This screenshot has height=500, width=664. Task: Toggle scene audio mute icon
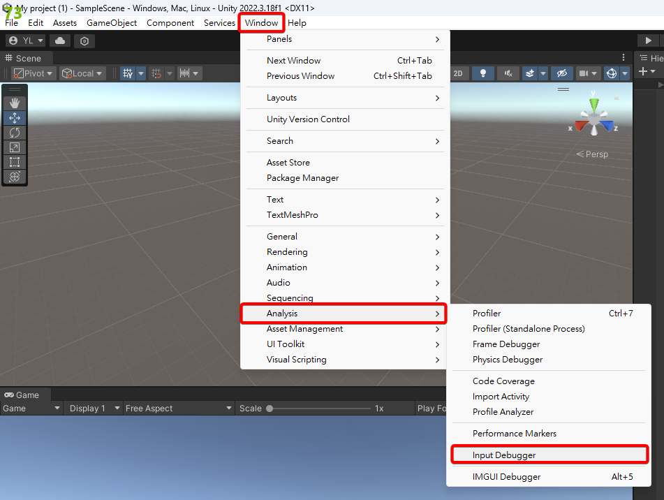[x=508, y=73]
